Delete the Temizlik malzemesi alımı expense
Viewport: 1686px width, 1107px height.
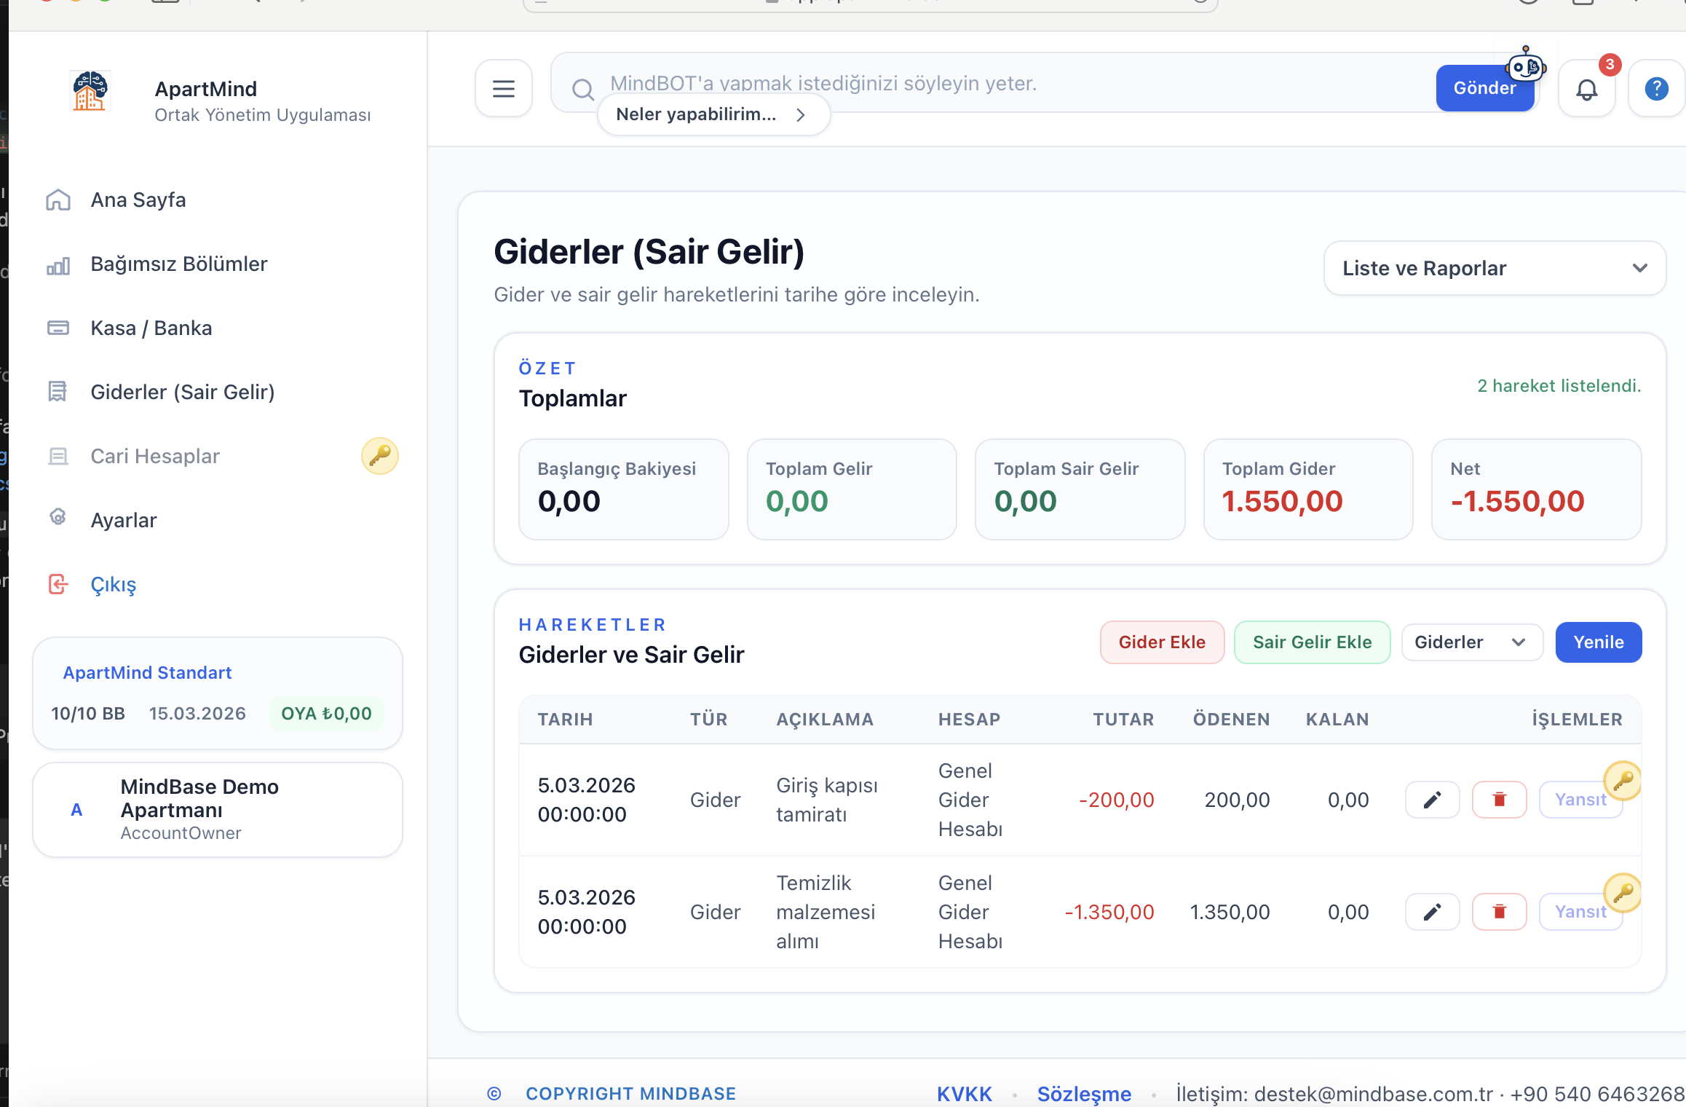1499,912
